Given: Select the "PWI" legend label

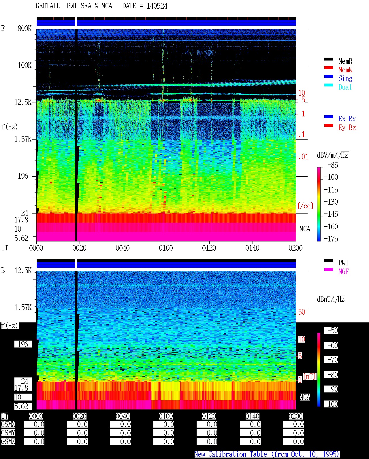Looking at the screenshot, I should [343, 263].
